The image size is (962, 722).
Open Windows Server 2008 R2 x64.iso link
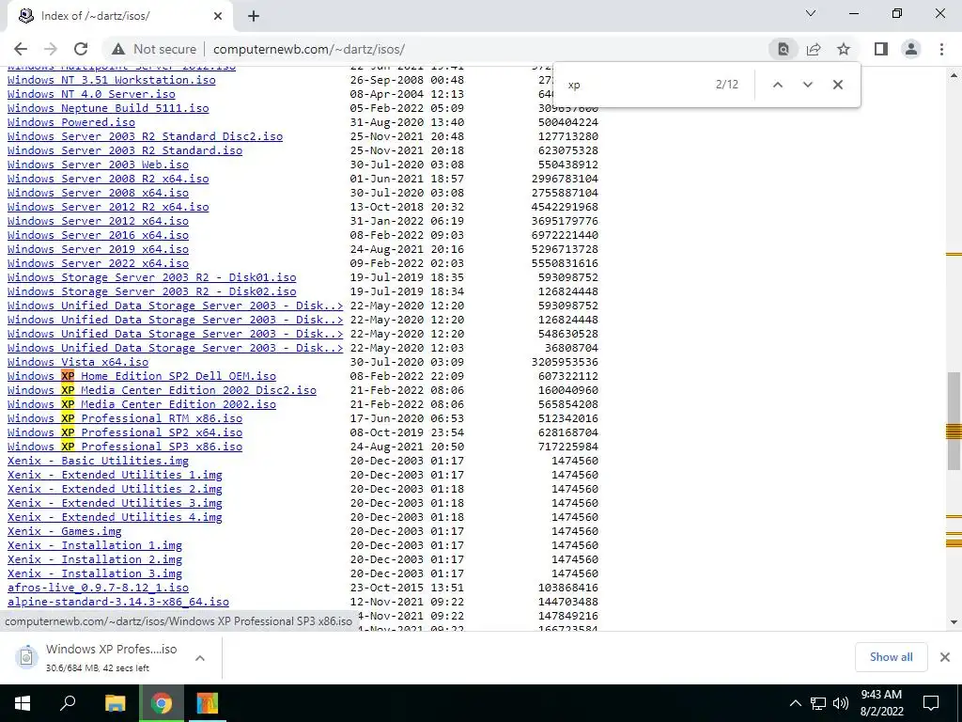pyautogui.click(x=108, y=178)
